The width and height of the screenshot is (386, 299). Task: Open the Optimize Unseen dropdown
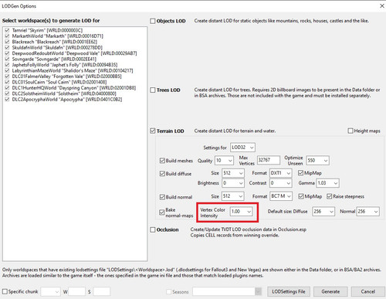(317, 161)
